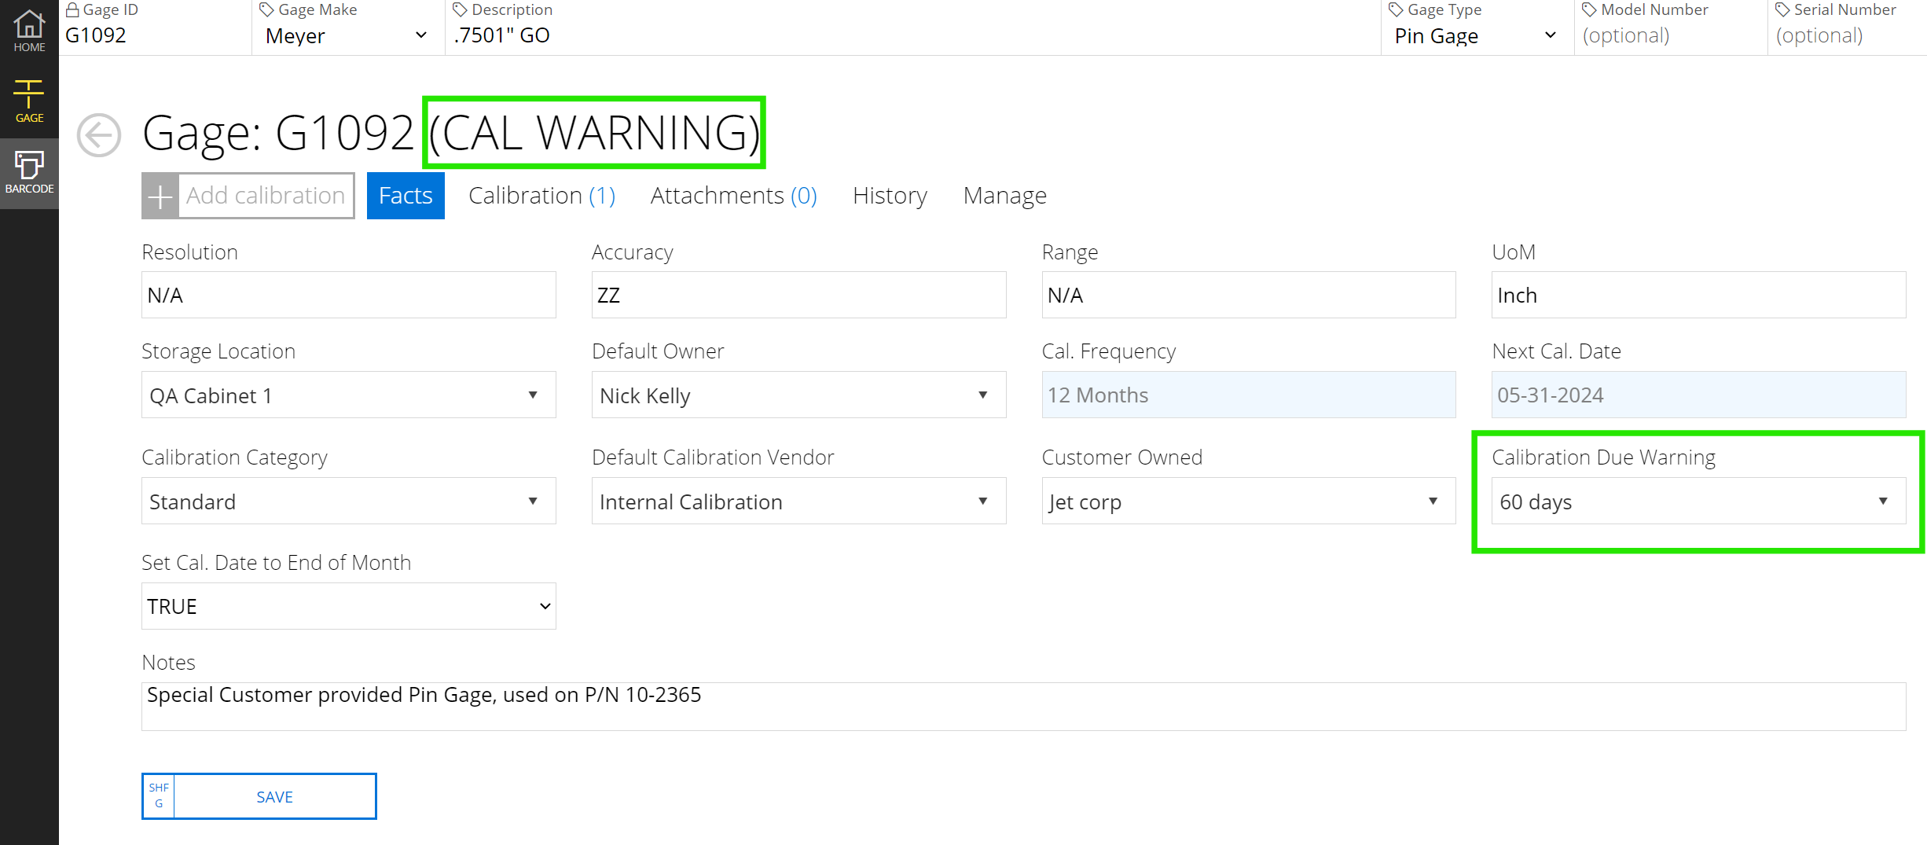
Task: Click the tag icon beside Description
Action: tap(461, 10)
